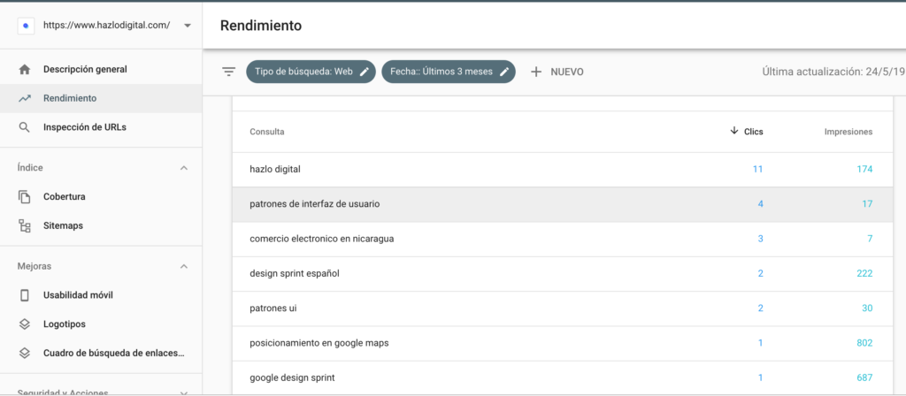Screen dimensions: 906x396
Task: Add a NUEVO filter
Action: pyautogui.click(x=557, y=72)
